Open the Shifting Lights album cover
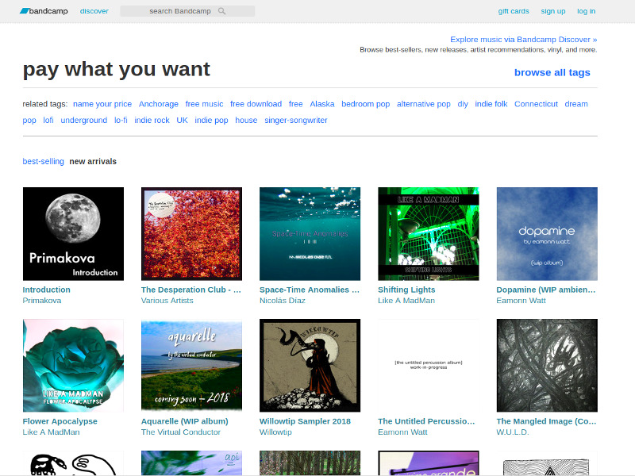This screenshot has width=635, height=476. pos(429,234)
